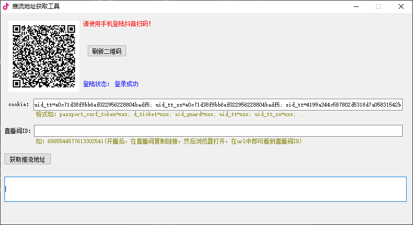The width and height of the screenshot is (413, 225).
Task: Click the blue 登录成功 status text
Action: [x=126, y=84]
